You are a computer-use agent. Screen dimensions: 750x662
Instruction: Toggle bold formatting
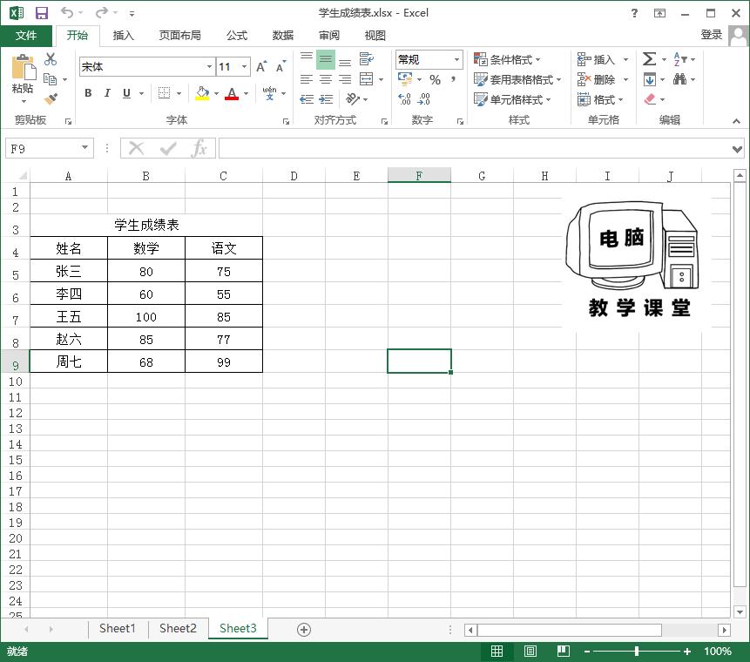pos(87,92)
